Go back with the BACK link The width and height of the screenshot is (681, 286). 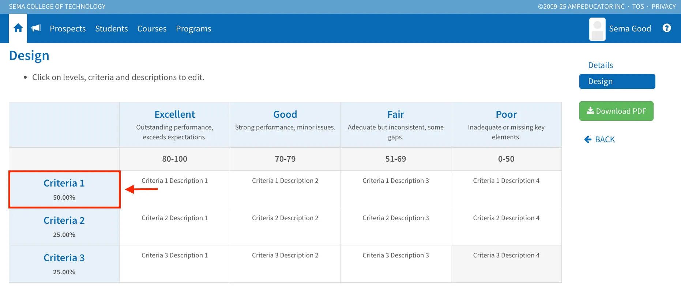click(x=599, y=139)
